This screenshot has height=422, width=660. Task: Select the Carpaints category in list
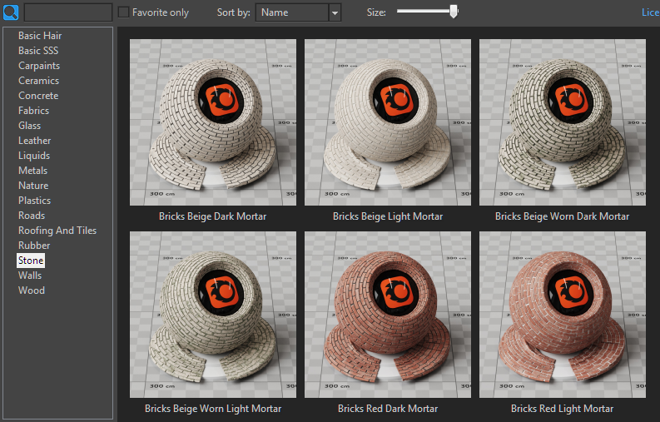pos(39,66)
